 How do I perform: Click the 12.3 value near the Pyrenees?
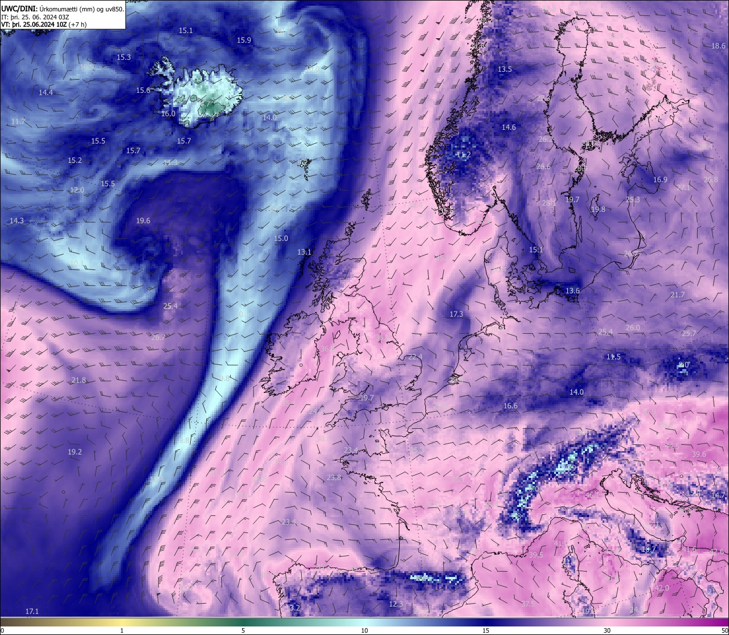396,604
